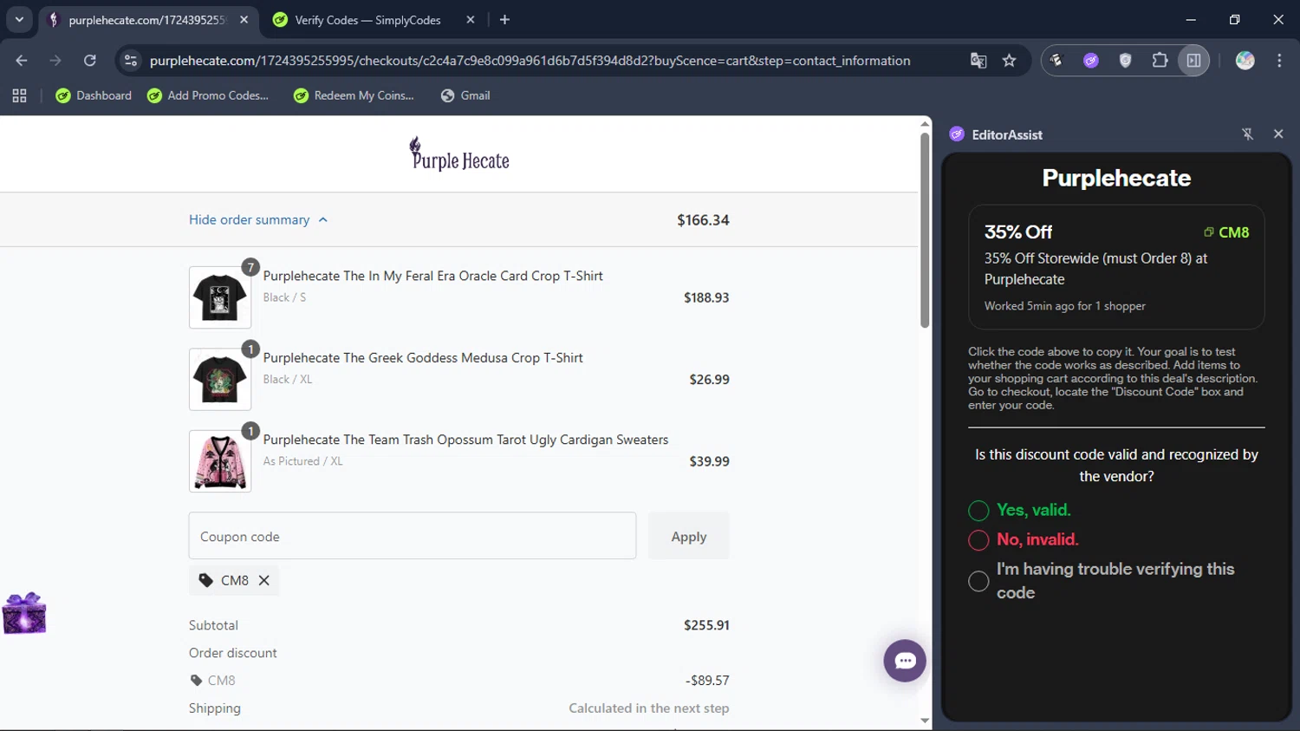Click the CM8 discount amount -$89.57

point(707,681)
